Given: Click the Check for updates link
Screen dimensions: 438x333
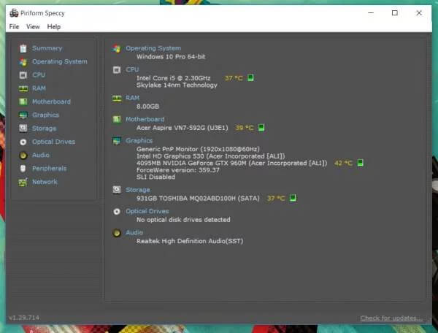Looking at the screenshot, I should 391,318.
